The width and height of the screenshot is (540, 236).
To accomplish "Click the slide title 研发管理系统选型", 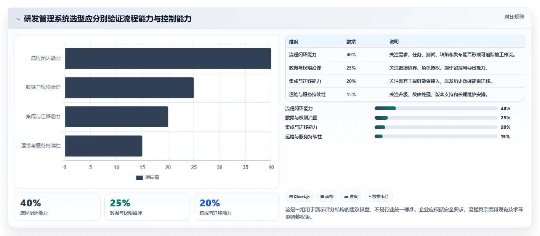I will tap(107, 19).
